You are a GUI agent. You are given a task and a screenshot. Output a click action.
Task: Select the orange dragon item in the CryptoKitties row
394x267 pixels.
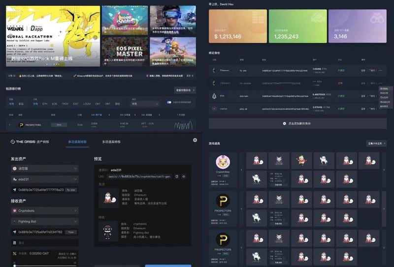pos(301,160)
